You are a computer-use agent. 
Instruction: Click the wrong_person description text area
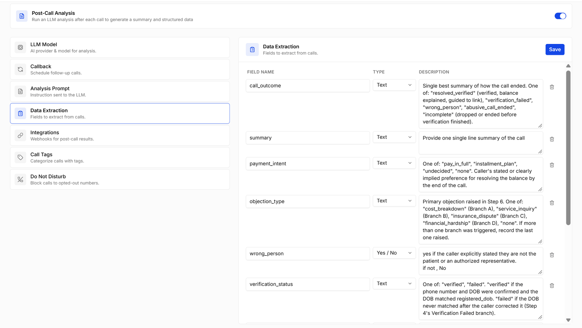481,261
